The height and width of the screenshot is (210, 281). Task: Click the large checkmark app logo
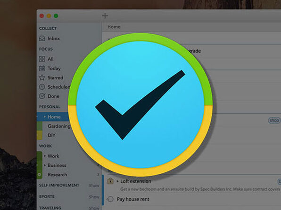point(140,105)
